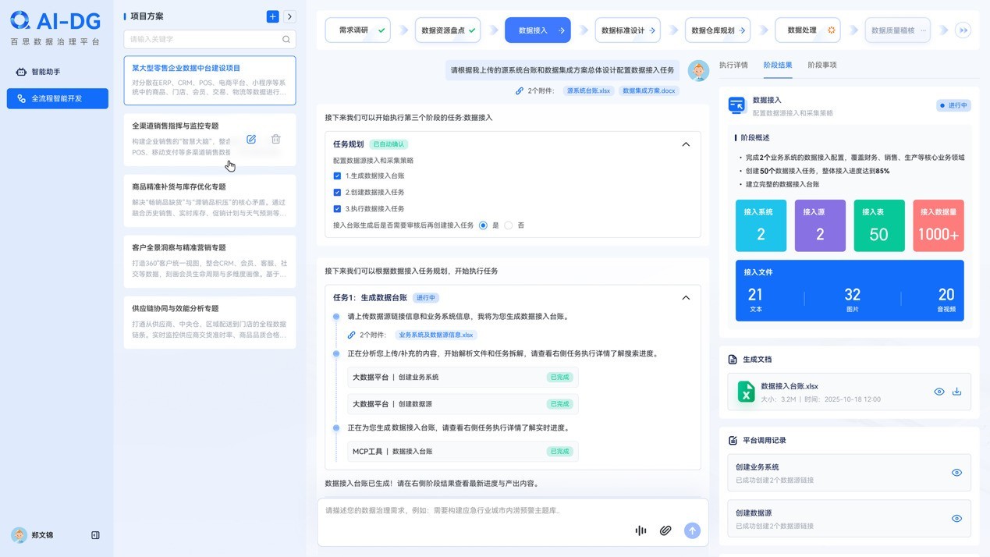Click the add new project plus icon
This screenshot has width=990, height=557.
click(272, 16)
